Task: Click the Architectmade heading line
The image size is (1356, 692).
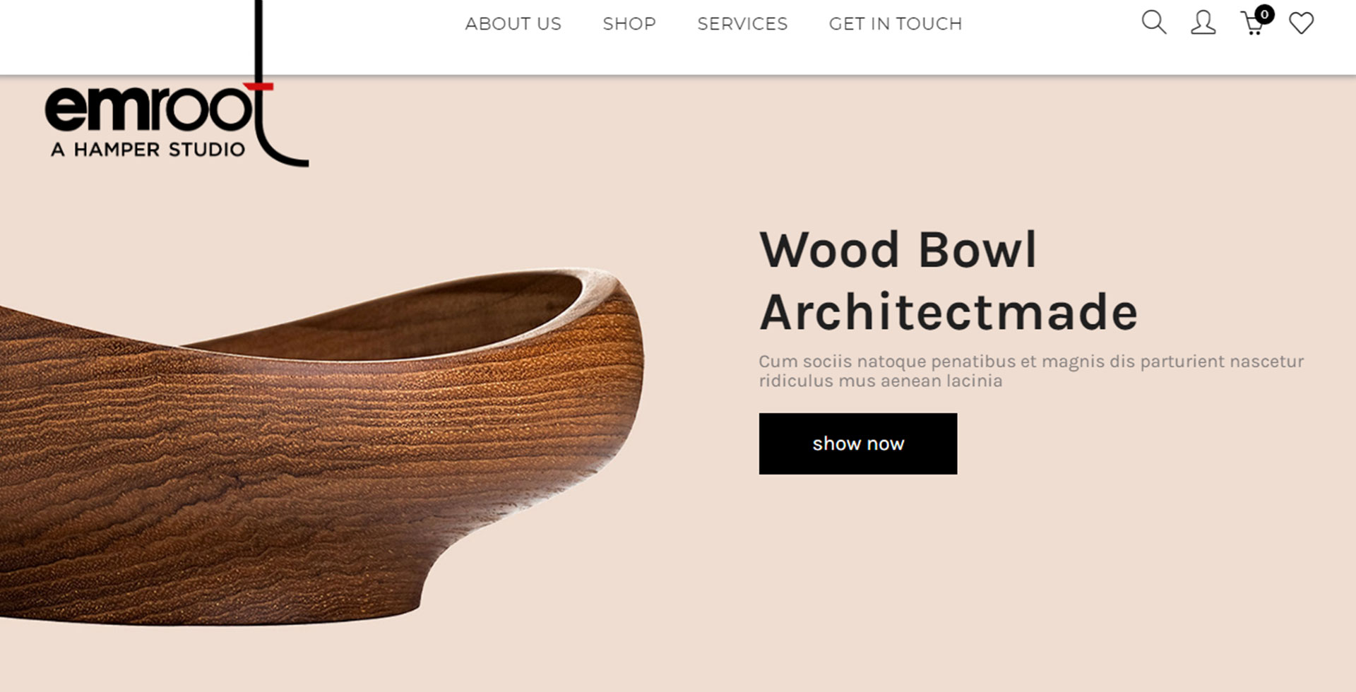Action: pyautogui.click(x=948, y=311)
